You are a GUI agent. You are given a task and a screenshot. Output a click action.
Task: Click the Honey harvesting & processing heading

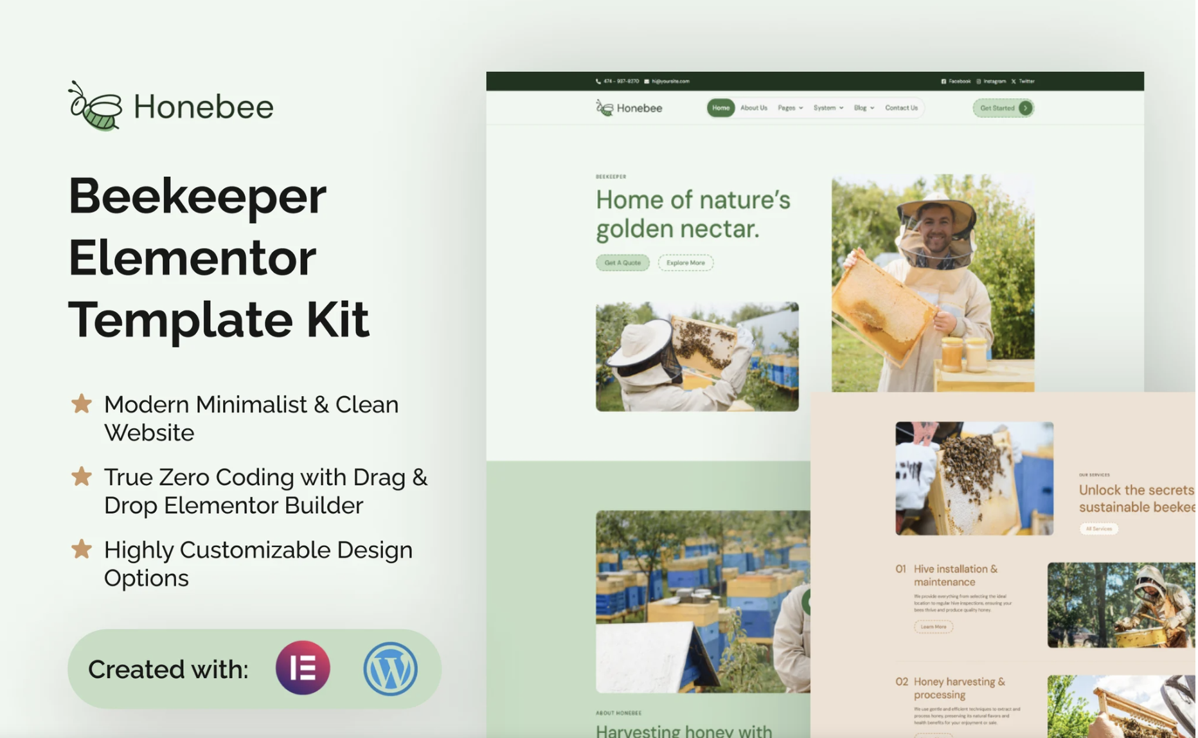click(x=959, y=688)
